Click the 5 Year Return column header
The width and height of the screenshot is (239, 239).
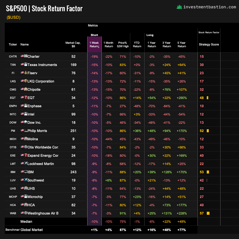tap(181, 44)
